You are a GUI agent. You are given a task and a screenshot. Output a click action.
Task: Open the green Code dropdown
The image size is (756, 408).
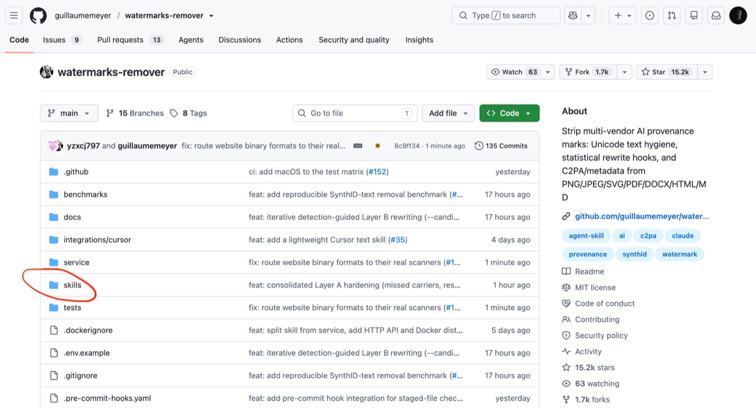tap(509, 113)
